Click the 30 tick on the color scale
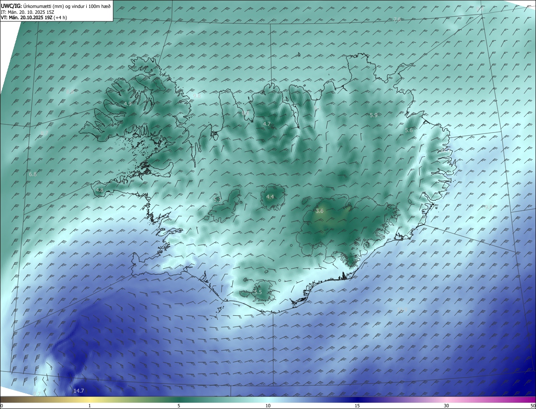Image resolution: width=536 pixels, height=409 pixels. point(446,406)
